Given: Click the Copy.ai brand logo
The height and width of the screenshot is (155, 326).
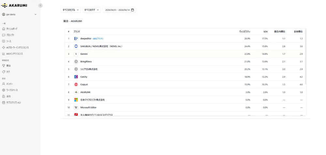Looking at the screenshot, I should [x=76, y=85].
